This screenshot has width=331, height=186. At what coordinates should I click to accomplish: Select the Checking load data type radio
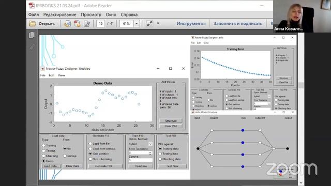tap(43, 156)
